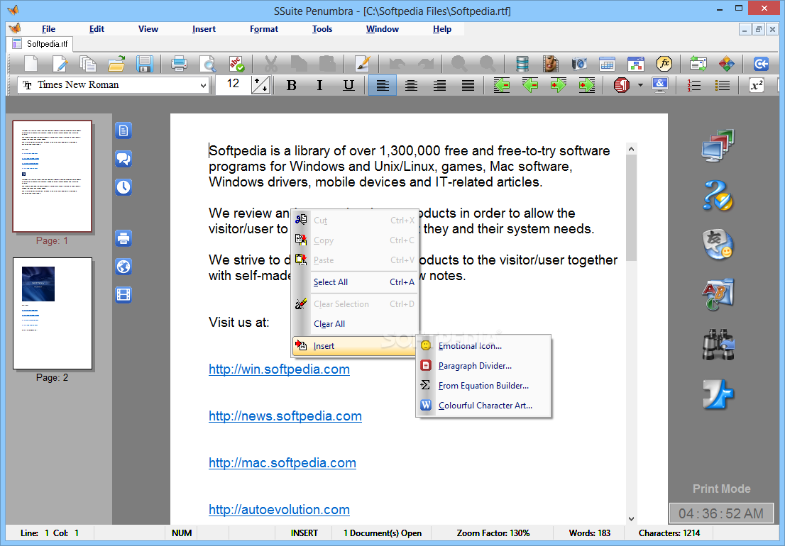Insert a table using the grid icon

608,64
